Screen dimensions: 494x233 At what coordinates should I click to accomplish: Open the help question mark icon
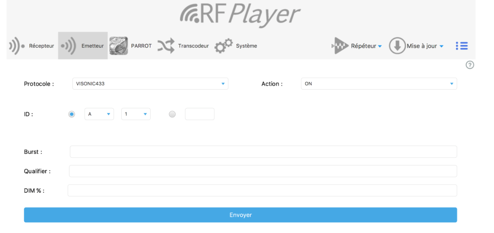(x=470, y=65)
